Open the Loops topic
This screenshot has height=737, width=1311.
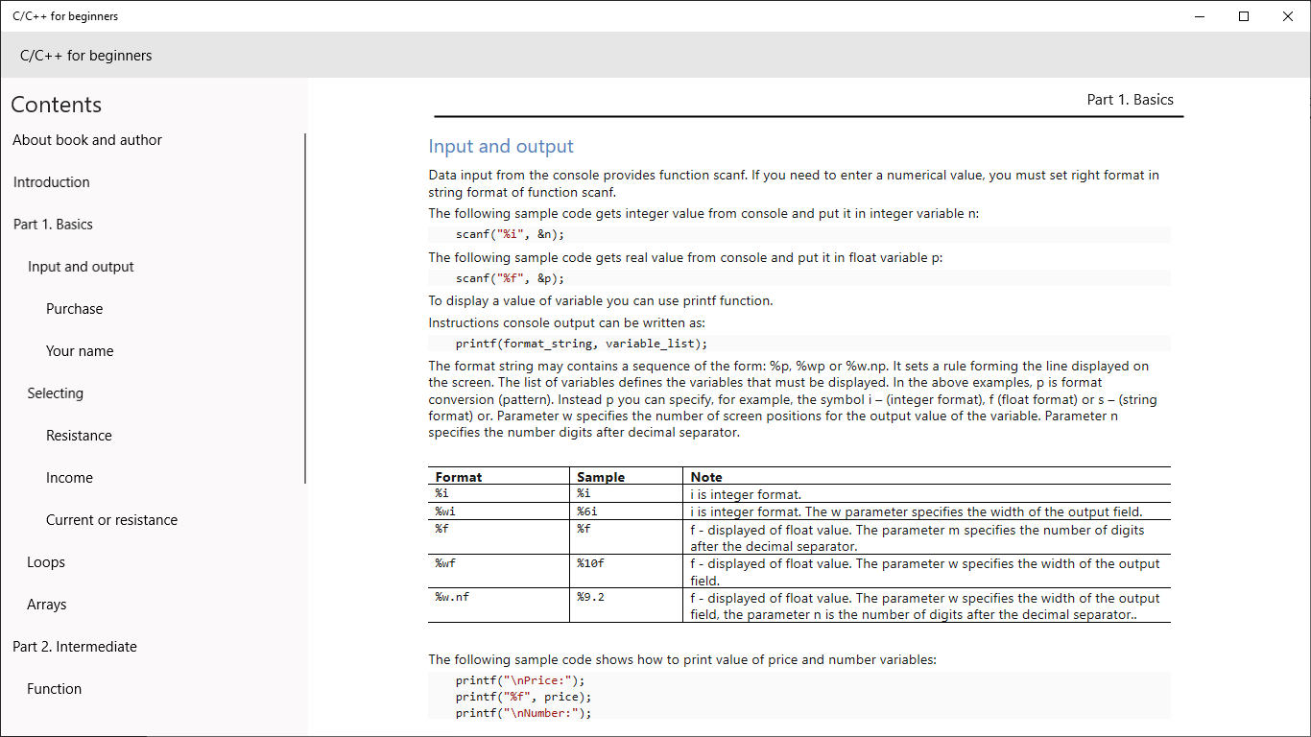click(45, 561)
